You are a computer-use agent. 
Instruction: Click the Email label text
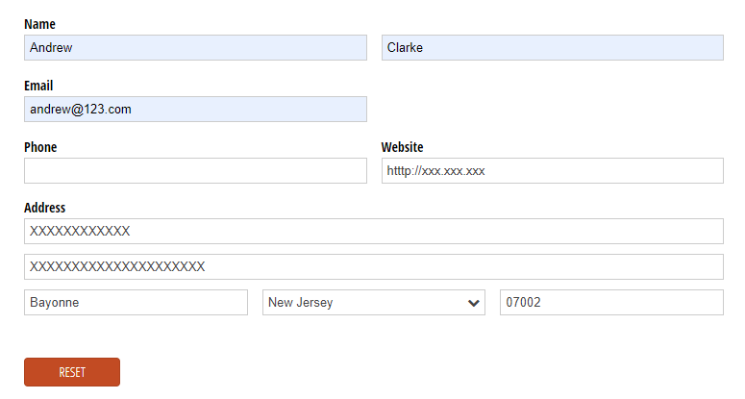coord(38,86)
